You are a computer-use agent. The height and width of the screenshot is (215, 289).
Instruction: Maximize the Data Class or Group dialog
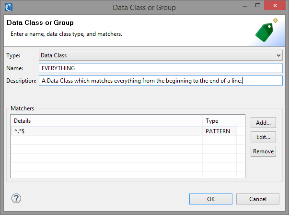(258, 6)
